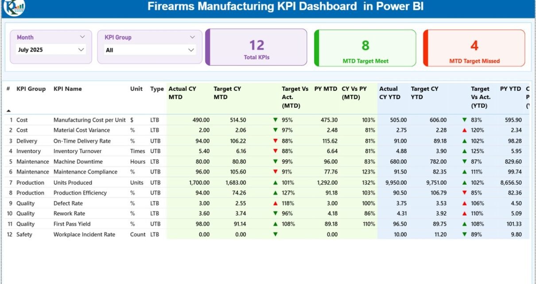Click the sort arrow under the # column
Image resolution: width=536 pixels, height=284 pixels.
point(8,111)
